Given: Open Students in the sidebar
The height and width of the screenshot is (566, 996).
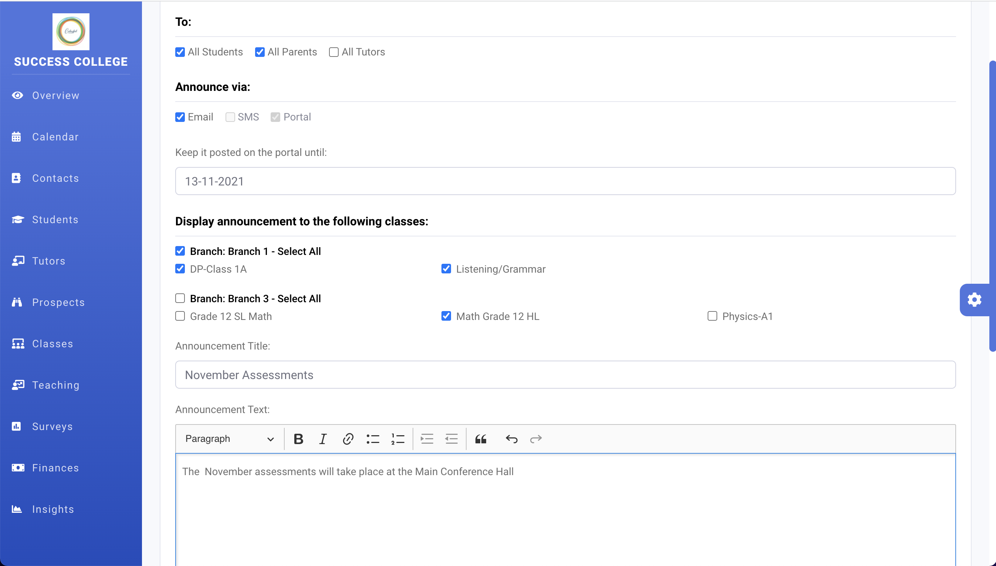Looking at the screenshot, I should 55,219.
